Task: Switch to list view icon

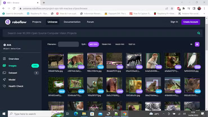Action: [191, 44]
